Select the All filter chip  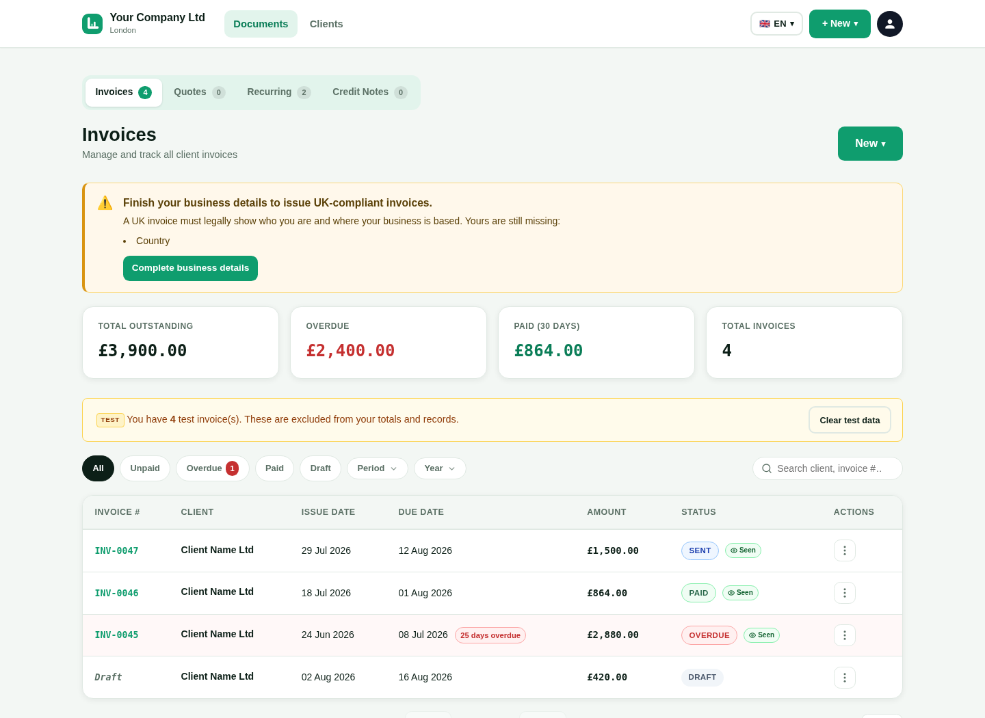pos(98,468)
